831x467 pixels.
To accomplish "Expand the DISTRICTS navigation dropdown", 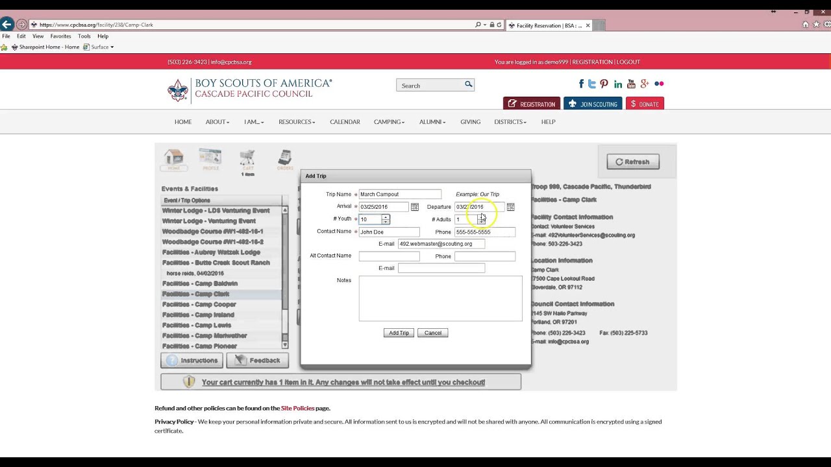I will click(510, 122).
